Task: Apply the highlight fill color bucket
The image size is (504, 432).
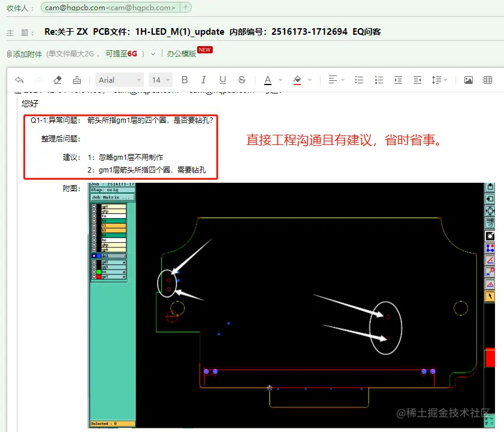Action: pos(297,80)
